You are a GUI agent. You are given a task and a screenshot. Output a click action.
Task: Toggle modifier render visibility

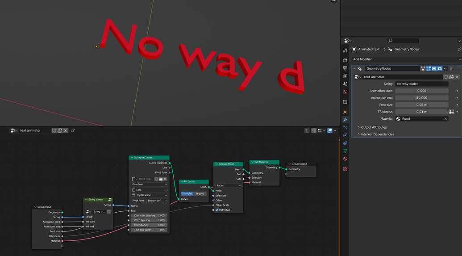tap(440, 68)
